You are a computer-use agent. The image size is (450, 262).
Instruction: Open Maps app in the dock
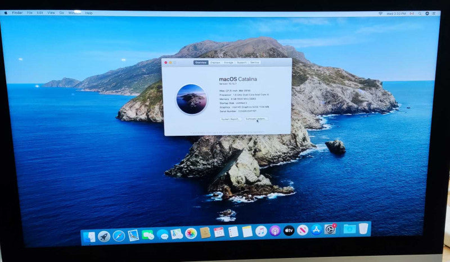pyautogui.click(x=177, y=234)
